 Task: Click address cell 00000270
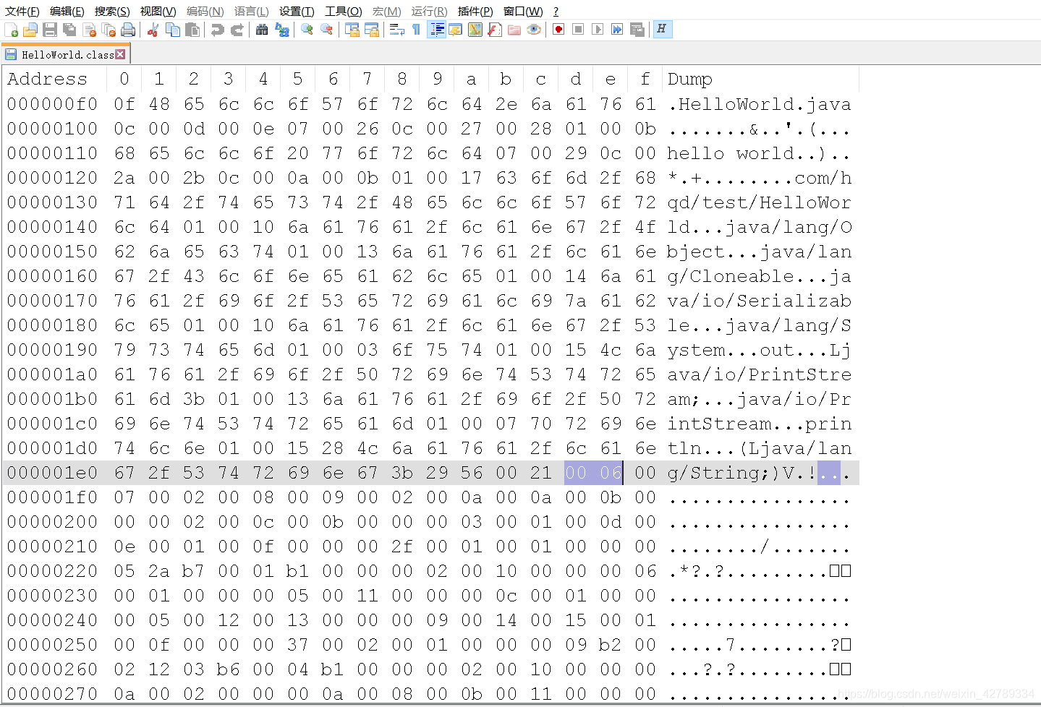point(53,694)
